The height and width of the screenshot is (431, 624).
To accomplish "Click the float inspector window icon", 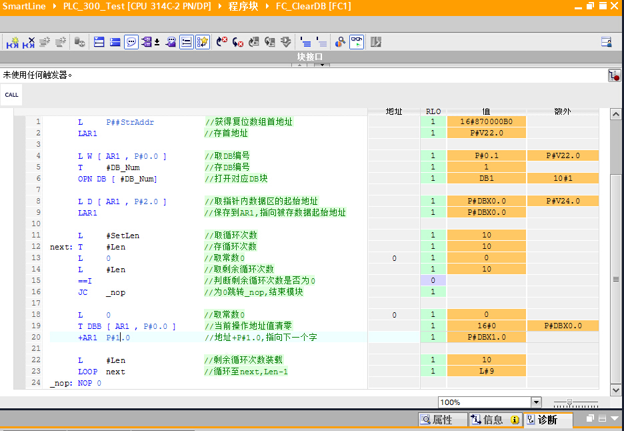I will tap(590, 418).
